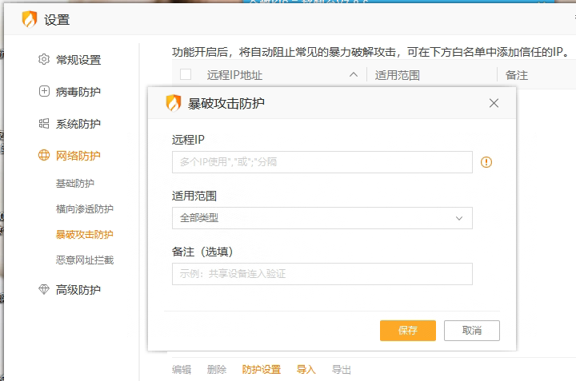Click the 导入 link at the bottom

click(306, 370)
